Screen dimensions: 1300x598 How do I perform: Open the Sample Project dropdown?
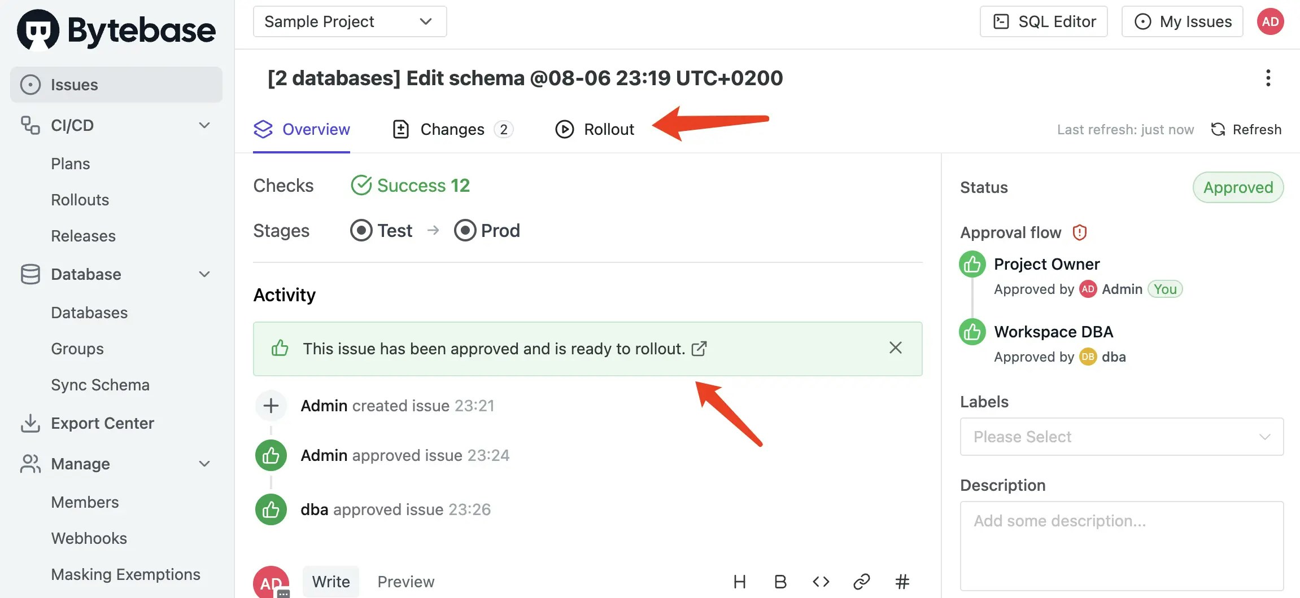350,21
